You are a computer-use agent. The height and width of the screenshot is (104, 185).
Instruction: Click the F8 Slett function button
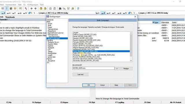coord(147,103)
